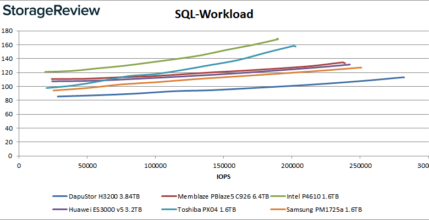
Task: Click the 50000 label on horizontal axis
Action: [x=87, y=166]
